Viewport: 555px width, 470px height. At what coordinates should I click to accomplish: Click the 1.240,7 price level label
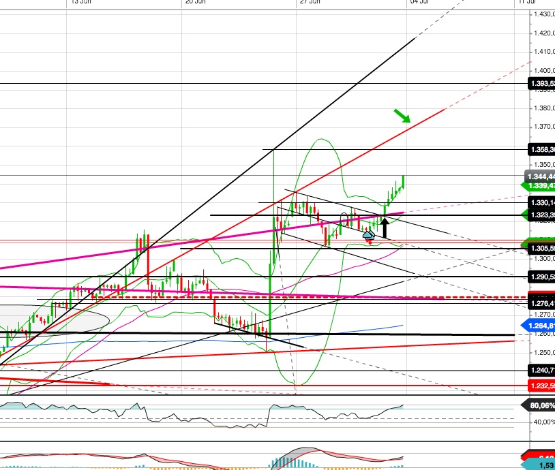541,371
